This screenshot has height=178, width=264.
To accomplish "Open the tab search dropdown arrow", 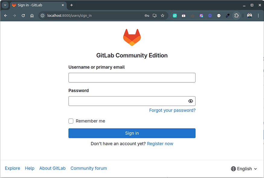I will click(x=5, y=5).
